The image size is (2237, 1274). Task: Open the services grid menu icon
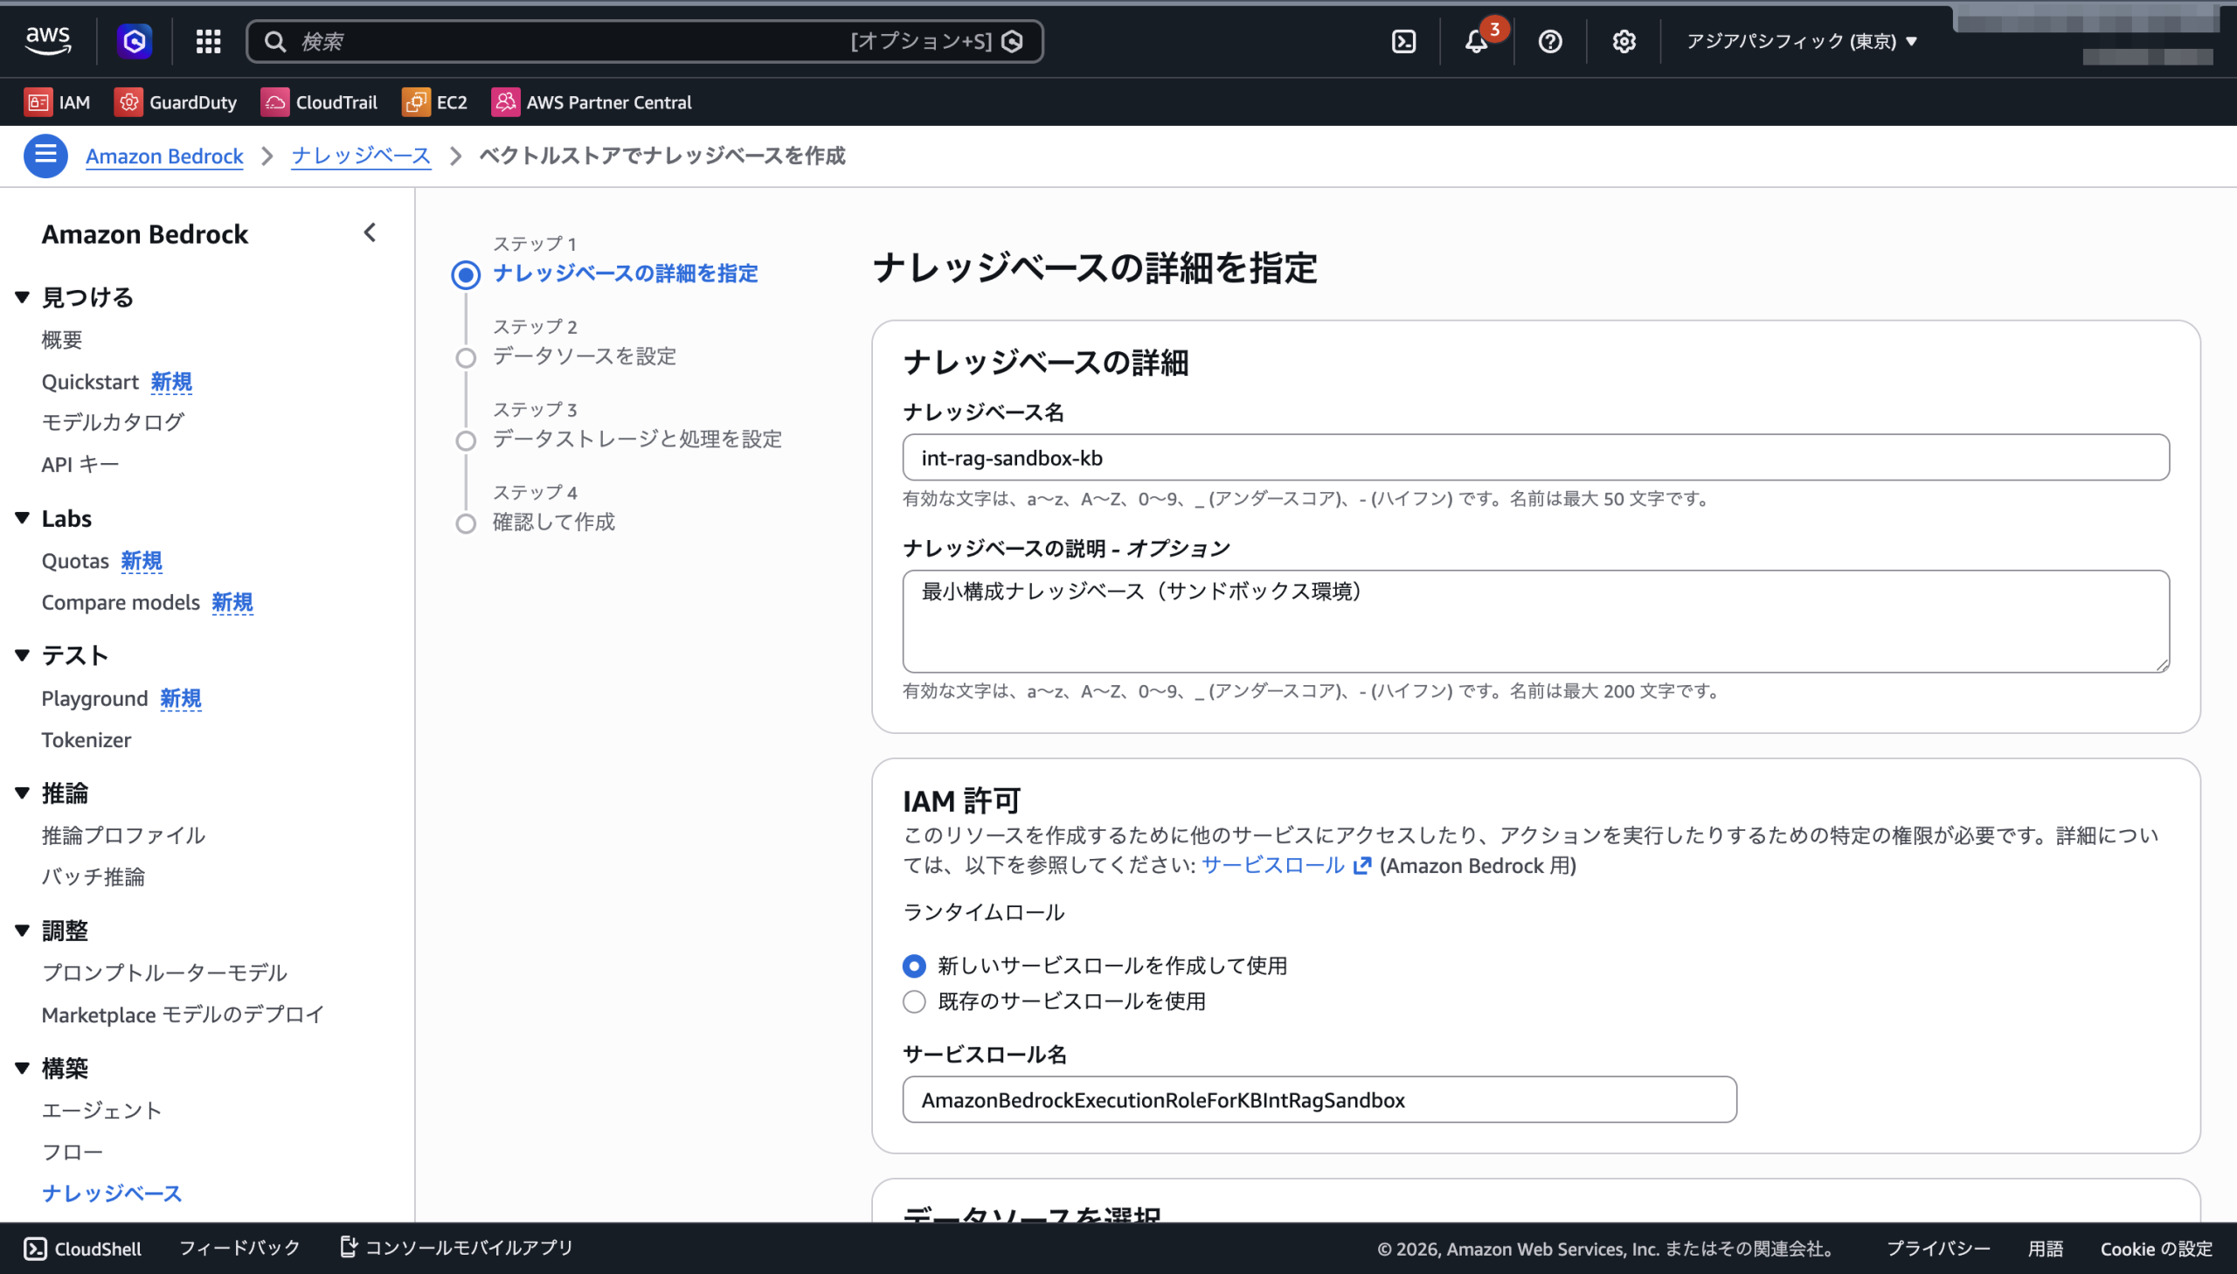point(207,41)
